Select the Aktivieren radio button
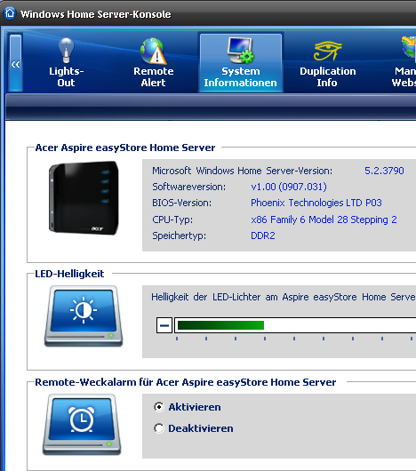416x471 pixels. click(159, 407)
